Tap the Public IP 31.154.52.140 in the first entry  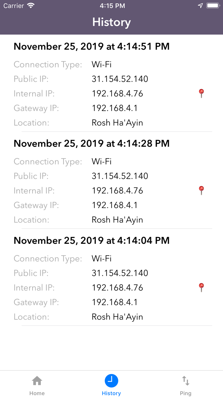120,79
